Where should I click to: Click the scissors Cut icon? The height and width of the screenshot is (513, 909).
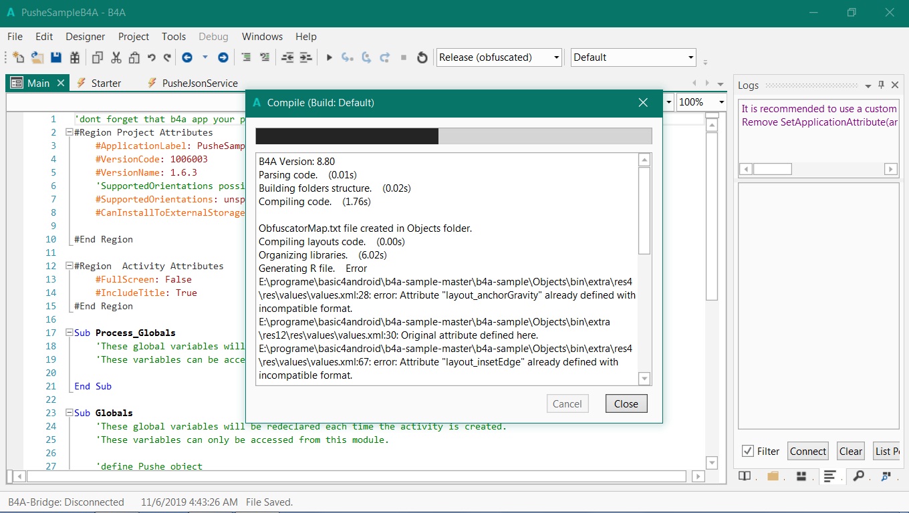(116, 57)
